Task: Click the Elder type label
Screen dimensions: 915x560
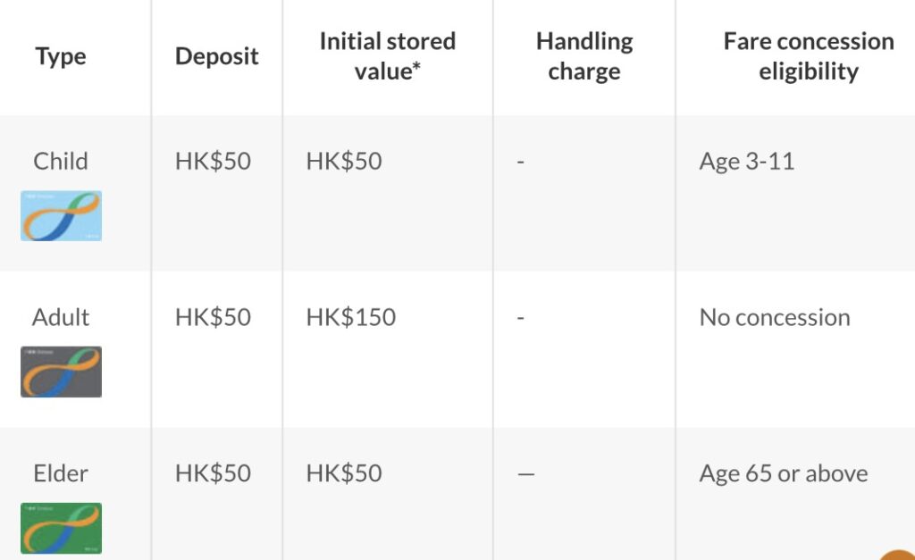Action: (x=61, y=473)
